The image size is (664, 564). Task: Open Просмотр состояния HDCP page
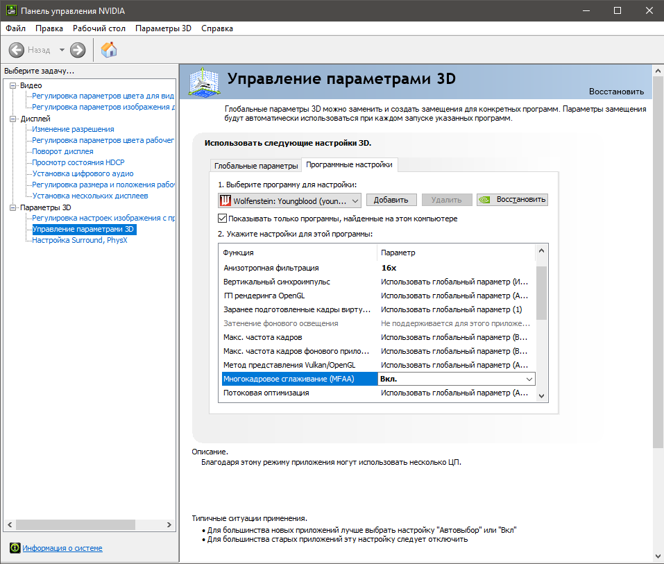[78, 162]
